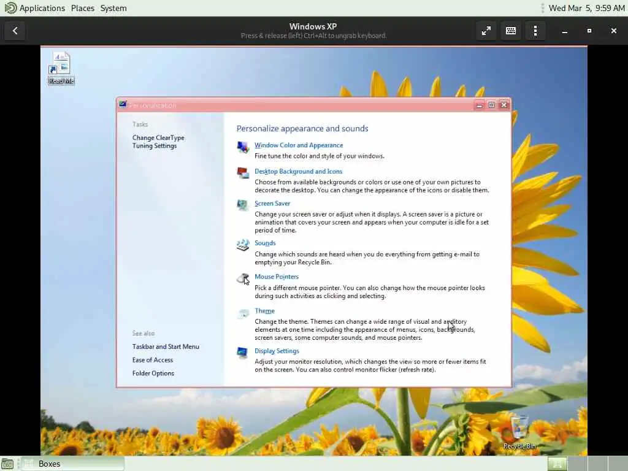Open the System menu
Viewport: 628px width, 471px height.
point(113,8)
